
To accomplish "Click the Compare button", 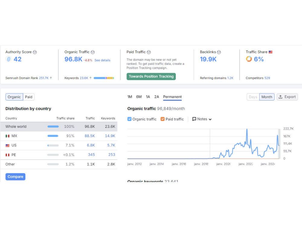I will click(x=15, y=177).
